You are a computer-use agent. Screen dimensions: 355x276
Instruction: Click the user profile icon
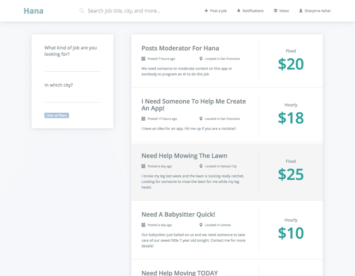point(301,11)
